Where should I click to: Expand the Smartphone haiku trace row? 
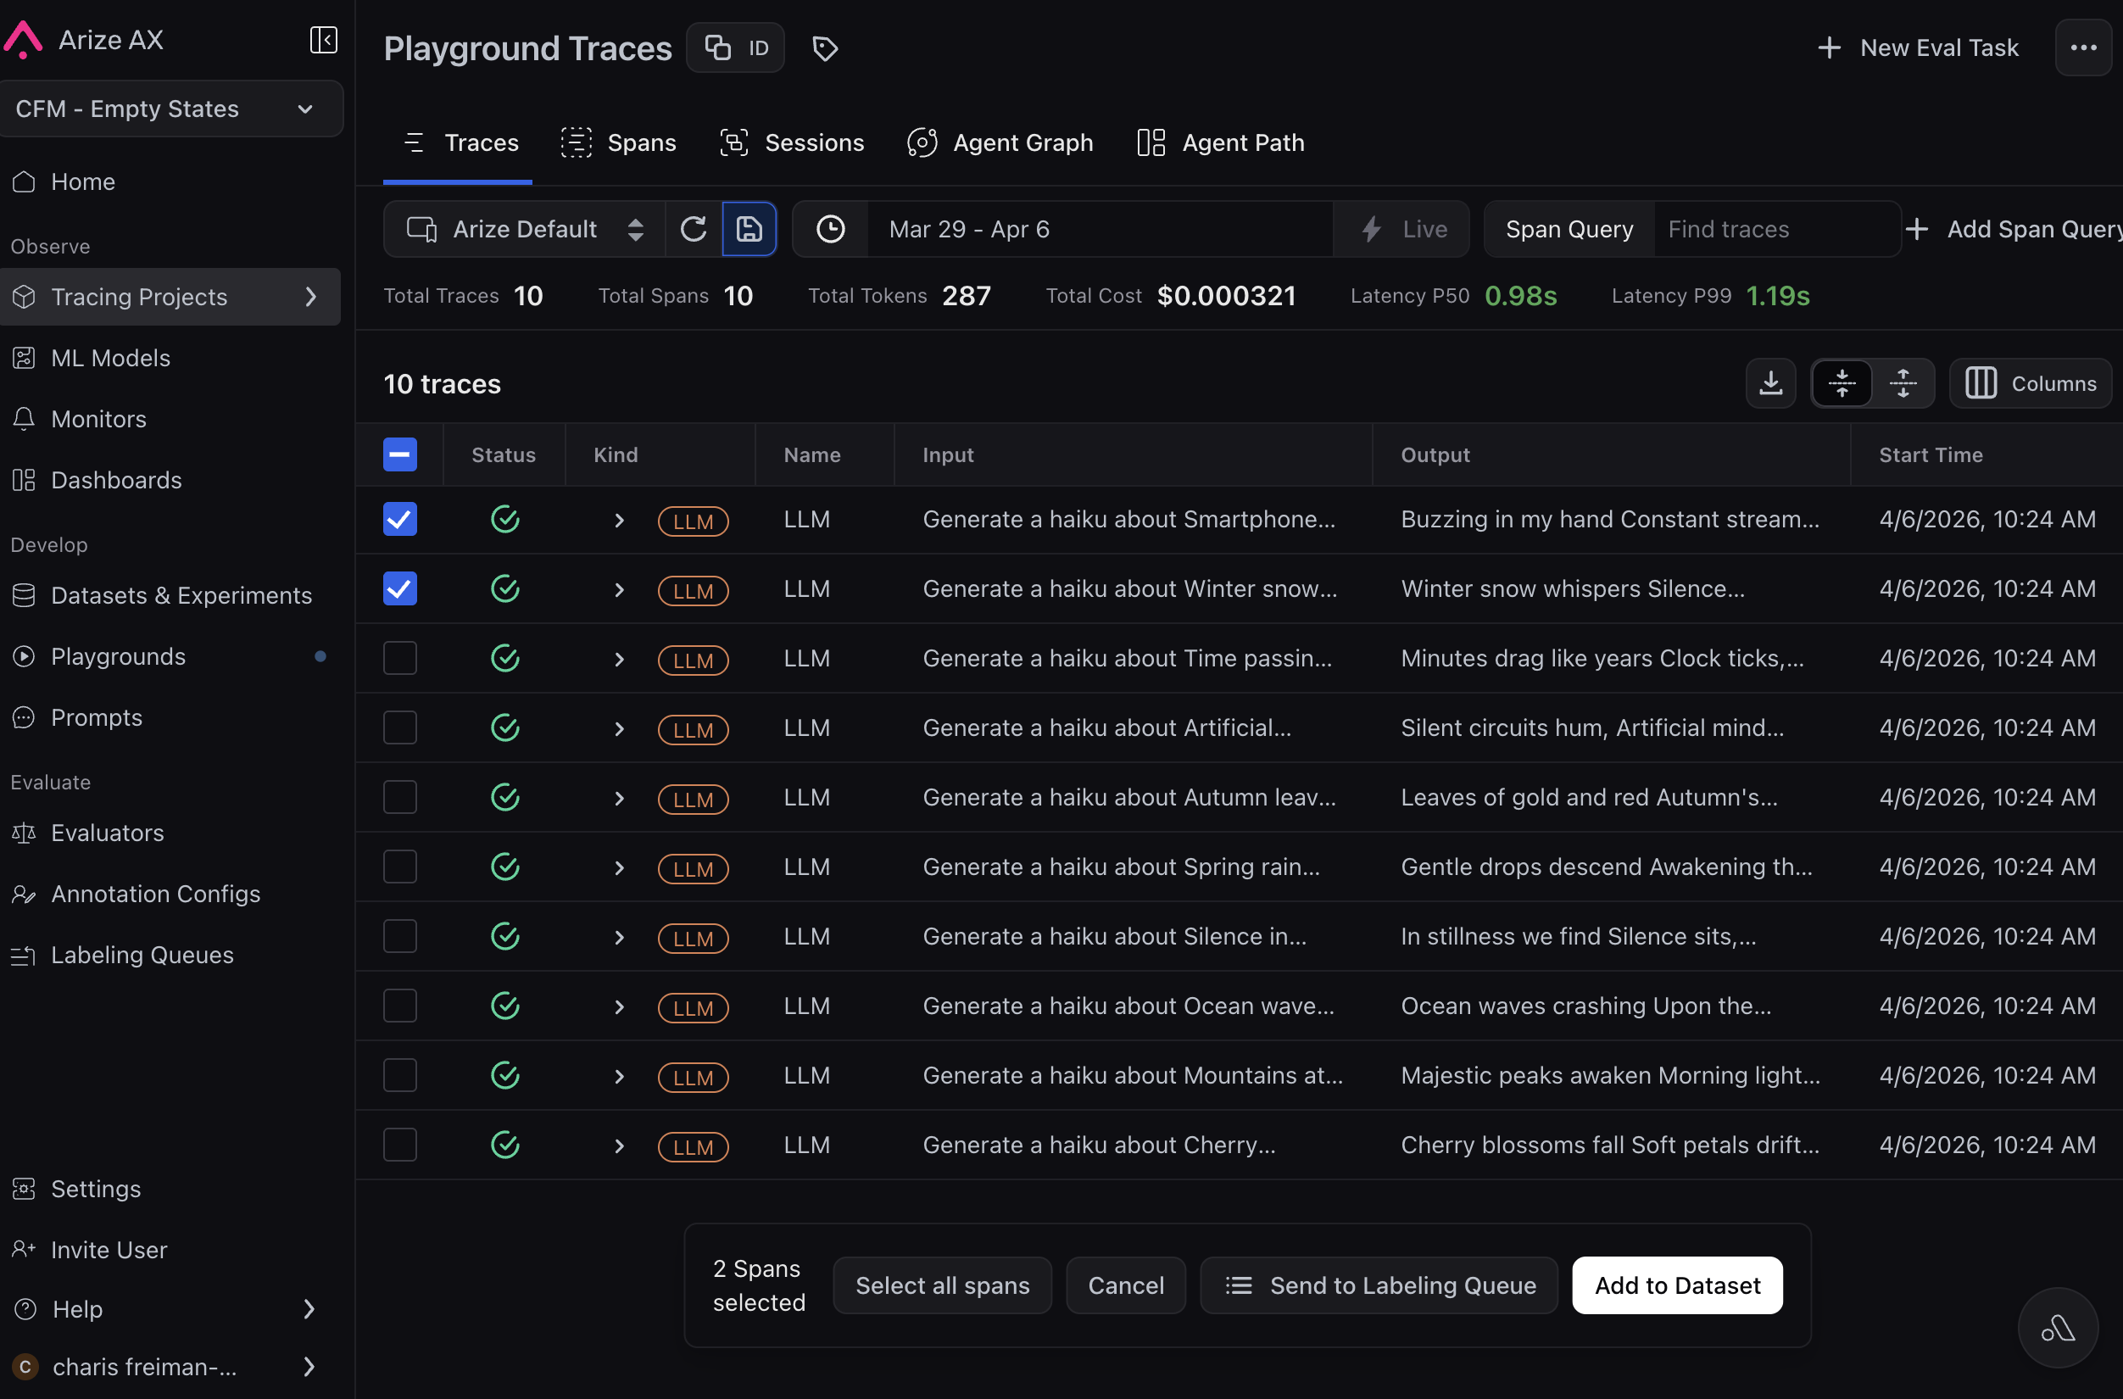tap(619, 520)
